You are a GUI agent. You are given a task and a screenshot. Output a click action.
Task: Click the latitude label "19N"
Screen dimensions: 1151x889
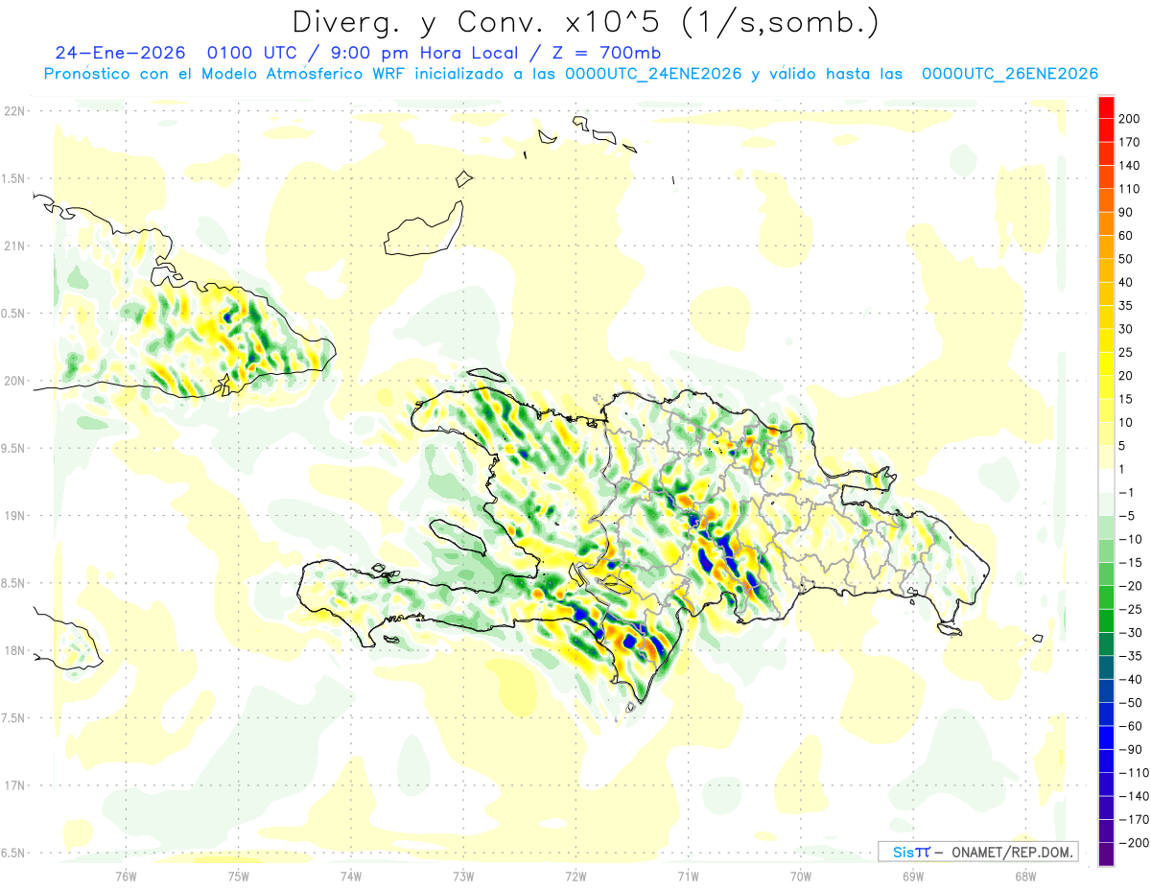coord(13,516)
